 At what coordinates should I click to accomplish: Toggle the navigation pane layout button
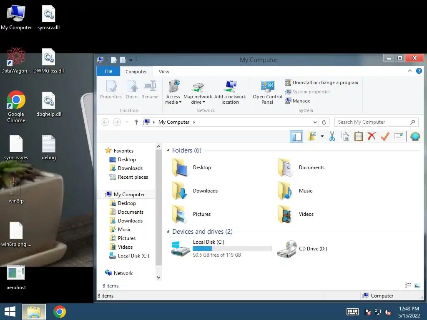[x=296, y=136]
